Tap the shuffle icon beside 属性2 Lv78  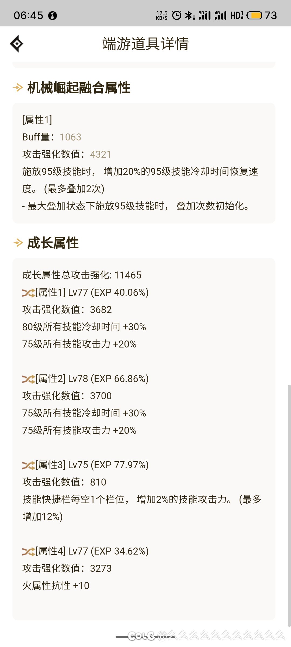(x=28, y=379)
